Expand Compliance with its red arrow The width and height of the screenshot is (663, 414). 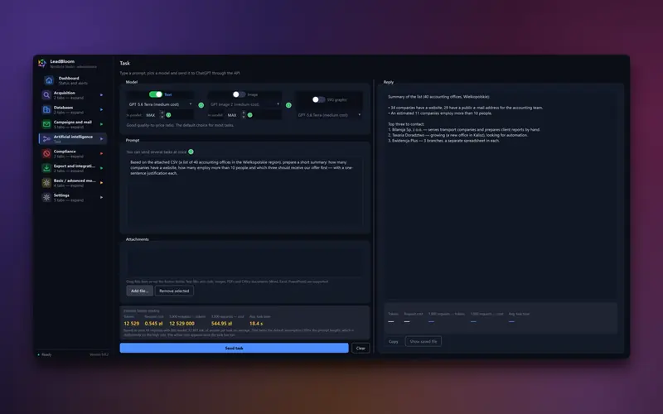101,153
